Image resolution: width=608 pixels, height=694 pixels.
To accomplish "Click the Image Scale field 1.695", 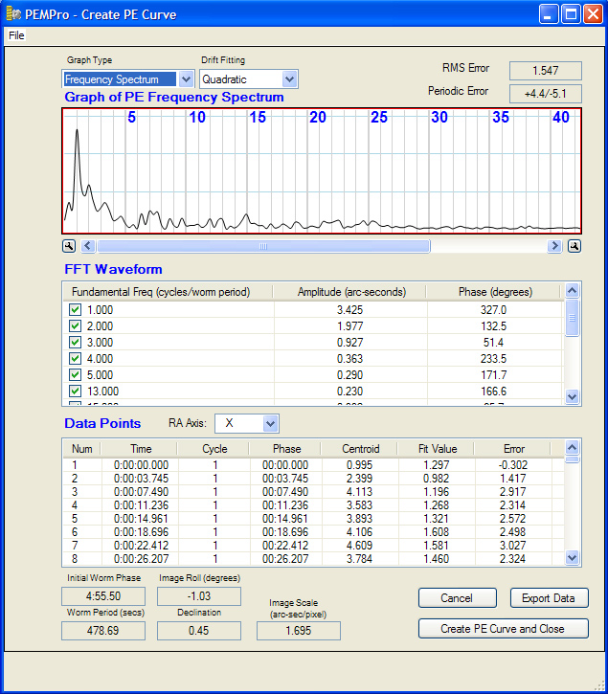I will tap(299, 631).
